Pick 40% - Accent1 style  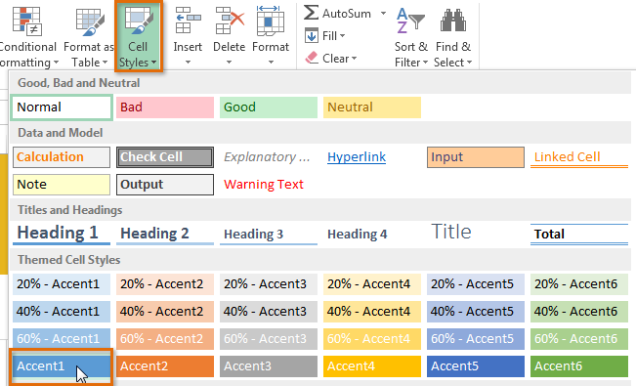click(62, 312)
